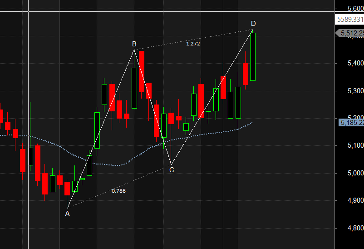Click the 4,800 price axis label
Image resolution: width=364 pixels, height=249 pixels.
tap(355, 228)
